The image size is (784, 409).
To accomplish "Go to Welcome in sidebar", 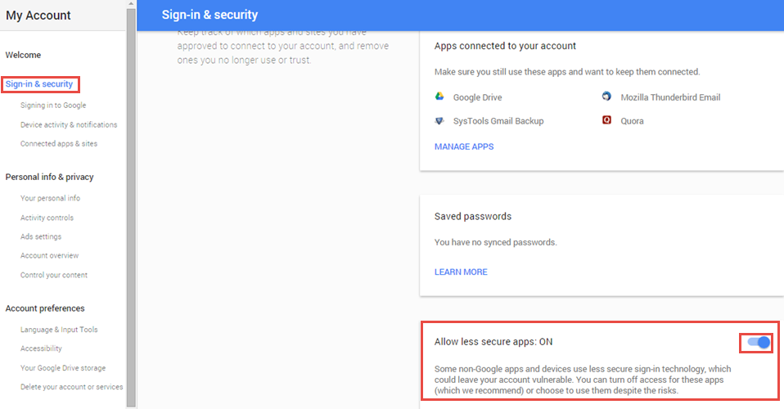I will click(23, 55).
